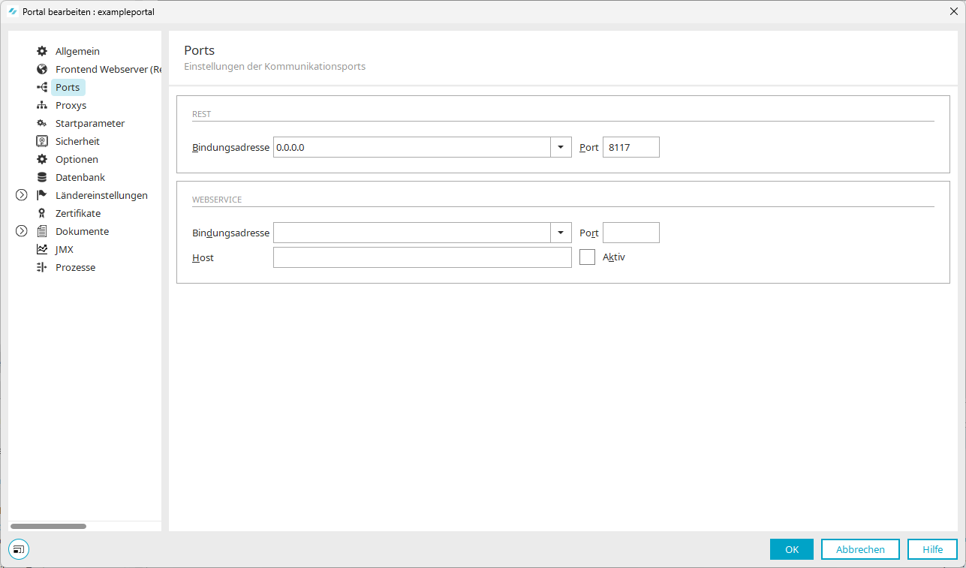
Task: Click the sidebar horizontal scrollbar
Action: point(49,526)
